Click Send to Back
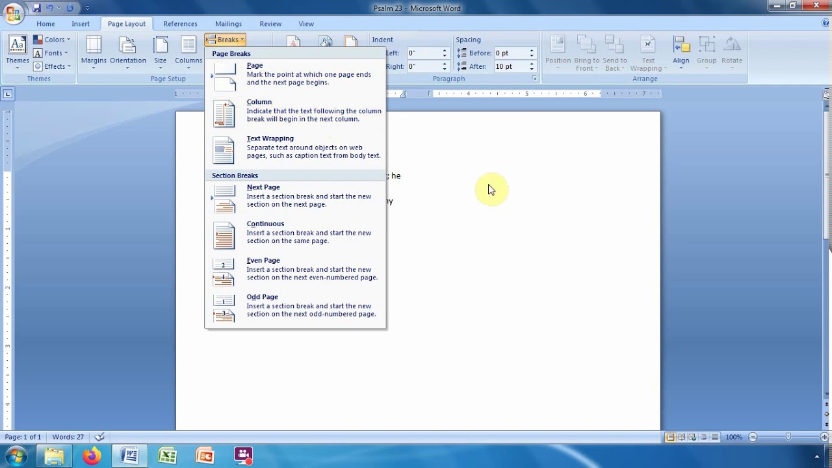Image resolution: width=832 pixels, height=468 pixels. click(x=614, y=53)
